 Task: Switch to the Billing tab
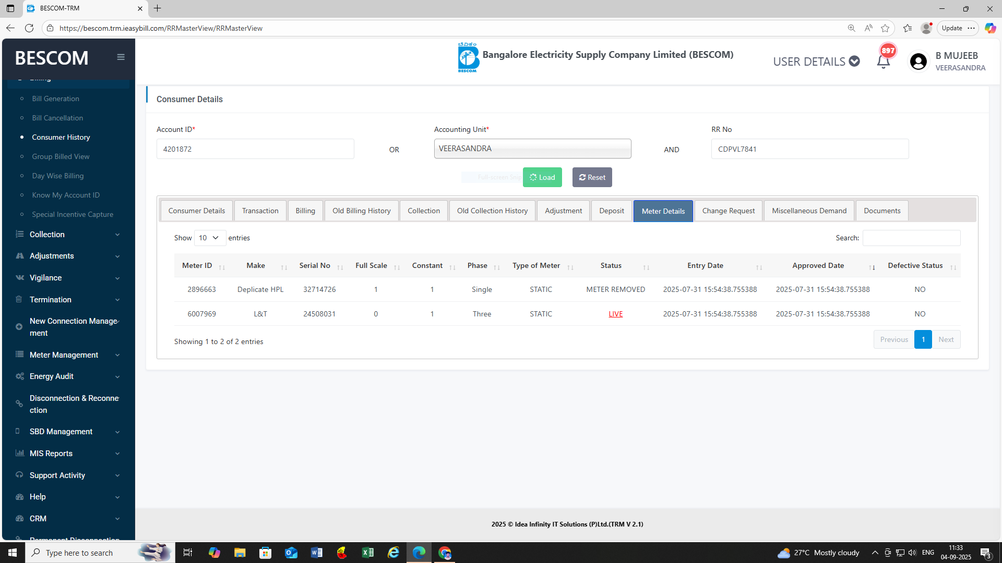[305, 211]
